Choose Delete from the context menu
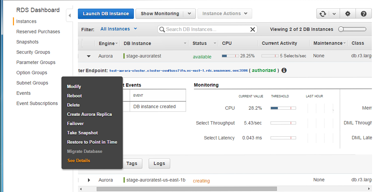The width and height of the screenshot is (375, 192). pos(74,105)
